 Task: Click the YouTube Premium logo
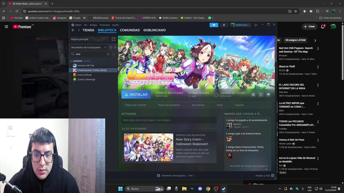tap(22, 27)
